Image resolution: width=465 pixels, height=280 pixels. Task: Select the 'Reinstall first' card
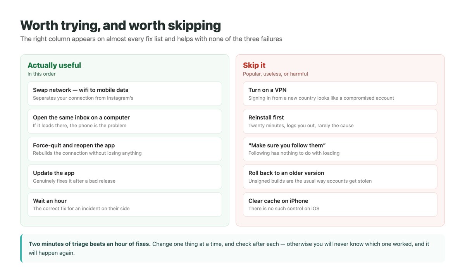[x=340, y=121]
